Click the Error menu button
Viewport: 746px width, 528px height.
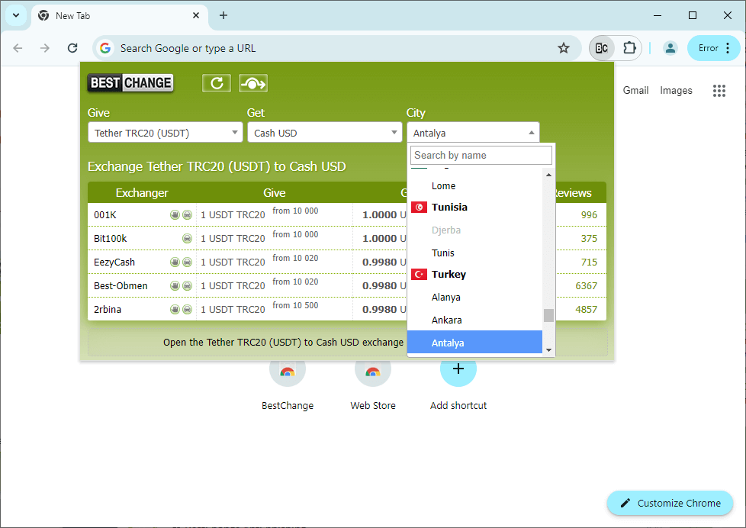(x=714, y=48)
